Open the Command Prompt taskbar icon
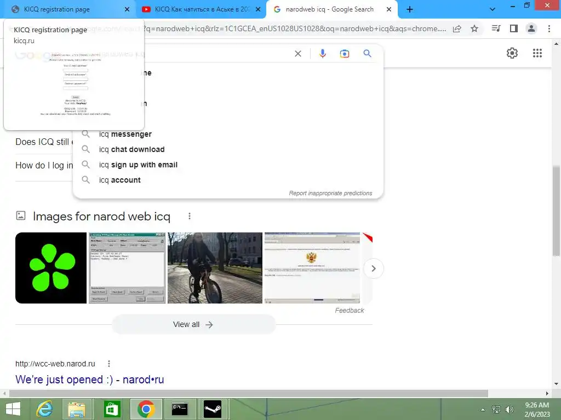The image size is (561, 420). [x=179, y=409]
